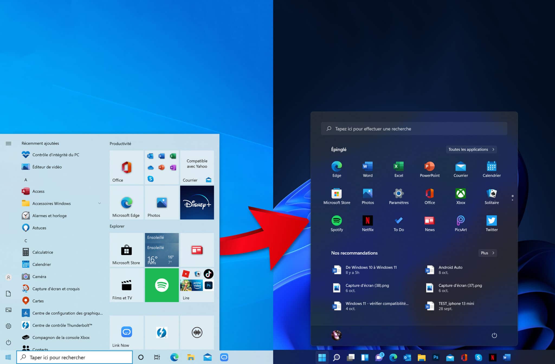This screenshot has width=555, height=364.
Task: Open PowerPoint pinned app
Action: coord(430,169)
